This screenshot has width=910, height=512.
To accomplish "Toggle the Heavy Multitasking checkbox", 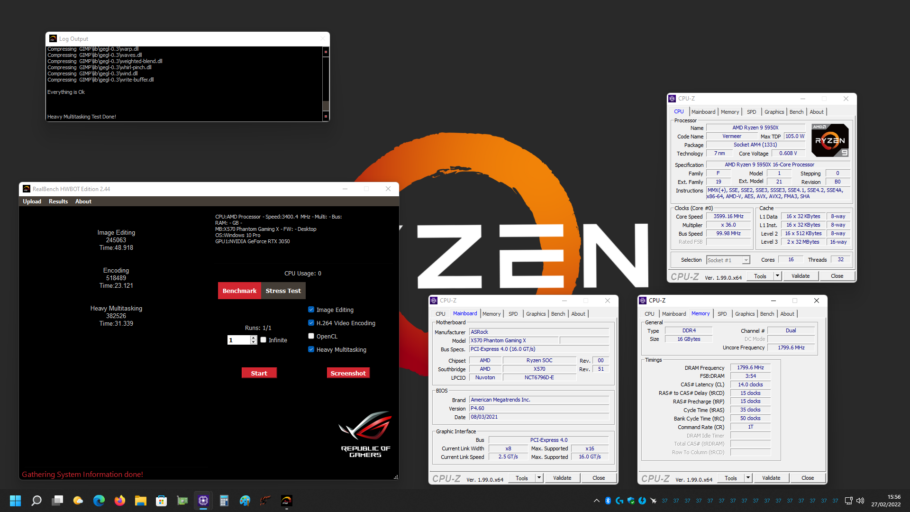I will (311, 349).
